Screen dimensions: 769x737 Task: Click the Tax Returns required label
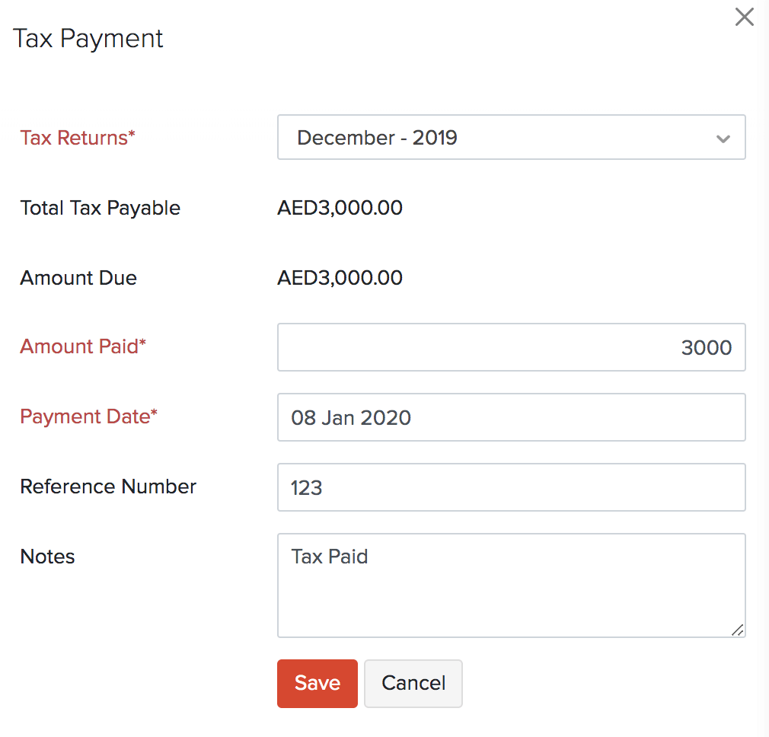pos(76,138)
